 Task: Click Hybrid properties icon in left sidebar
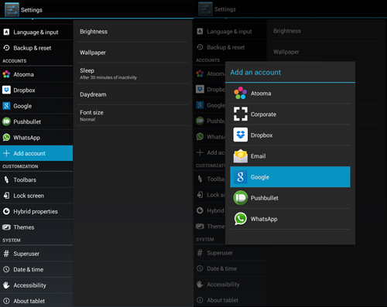click(x=6, y=211)
